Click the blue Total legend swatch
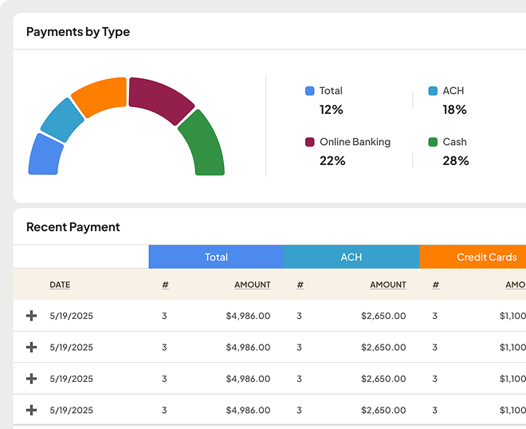526x429 pixels. [310, 91]
